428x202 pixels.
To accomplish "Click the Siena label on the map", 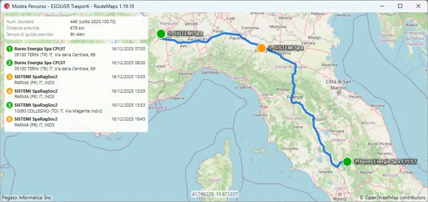I will point(297,127).
